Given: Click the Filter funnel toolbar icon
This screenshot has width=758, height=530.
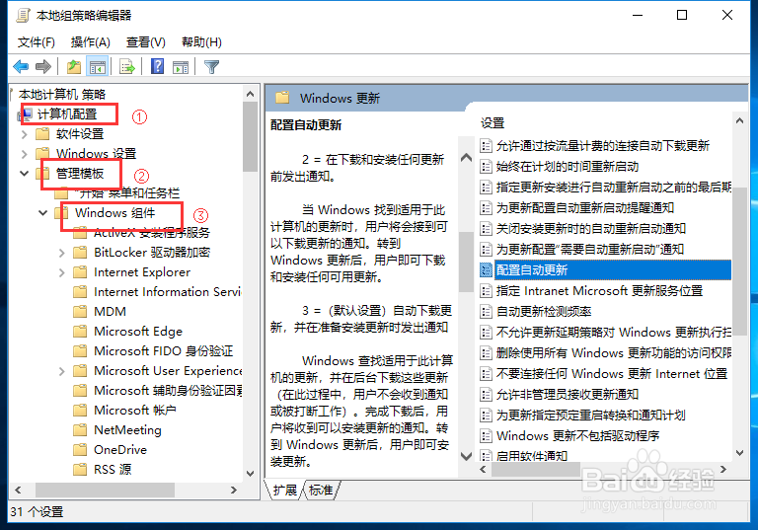Looking at the screenshot, I should pyautogui.click(x=212, y=67).
